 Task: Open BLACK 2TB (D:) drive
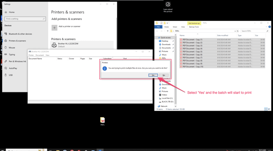point(167,102)
